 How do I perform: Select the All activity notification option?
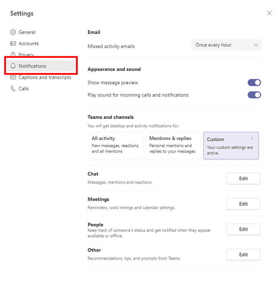point(116,145)
